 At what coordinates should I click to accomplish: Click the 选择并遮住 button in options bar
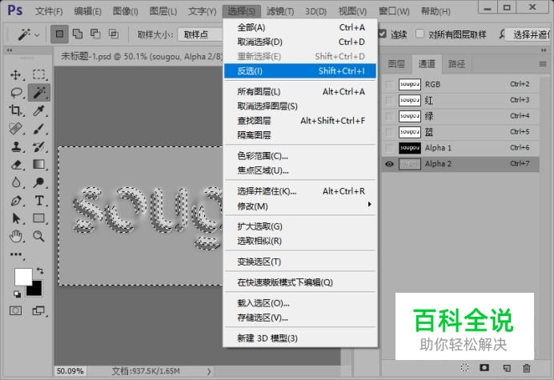coord(529,34)
